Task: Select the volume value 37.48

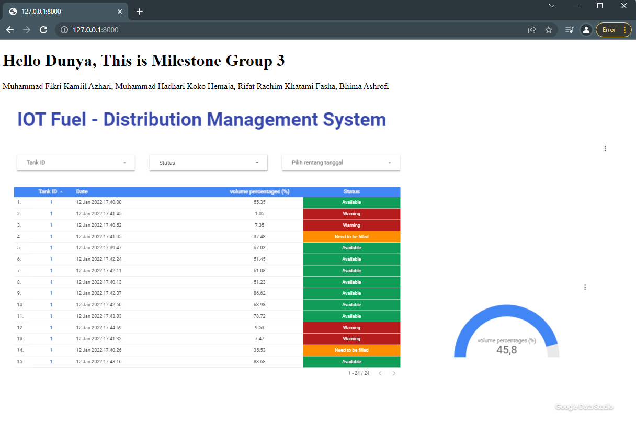Action: pyautogui.click(x=259, y=237)
